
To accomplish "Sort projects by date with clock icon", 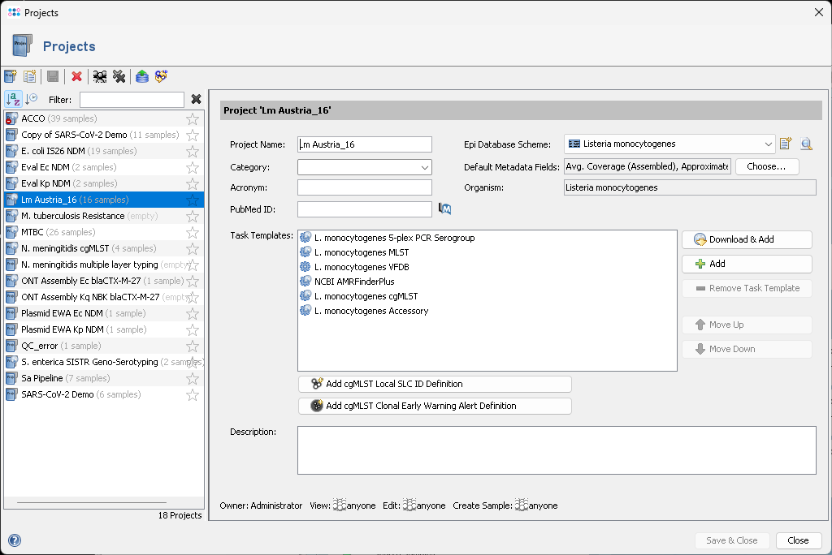I will [x=32, y=99].
